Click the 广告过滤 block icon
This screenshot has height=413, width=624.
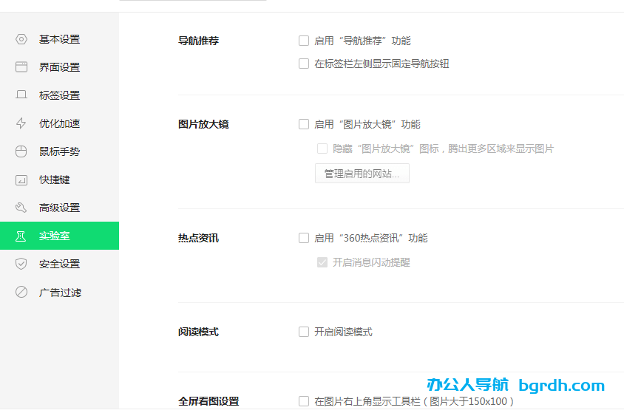[21, 292]
